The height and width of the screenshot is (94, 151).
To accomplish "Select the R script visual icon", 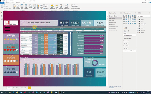I will click(131, 23).
